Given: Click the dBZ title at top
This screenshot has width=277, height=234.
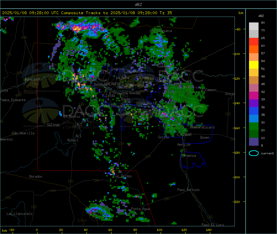Looking at the screenshot, I should tap(138, 5).
